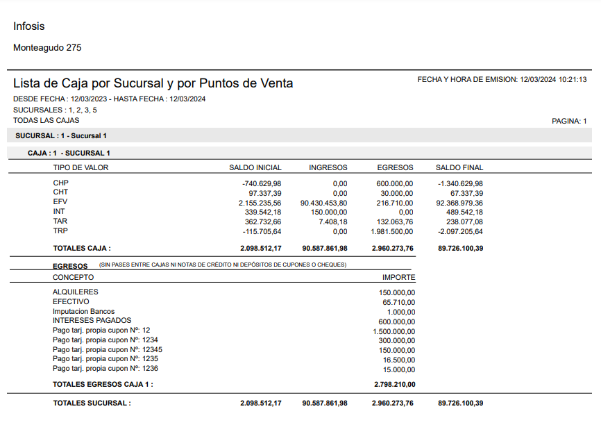Click the TOTALES SUCURSAL : label

[92, 403]
